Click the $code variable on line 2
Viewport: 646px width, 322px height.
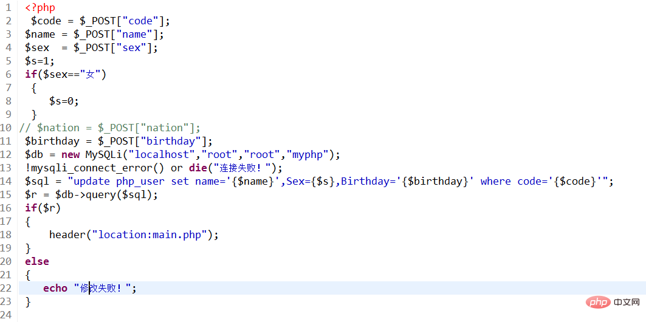point(46,21)
